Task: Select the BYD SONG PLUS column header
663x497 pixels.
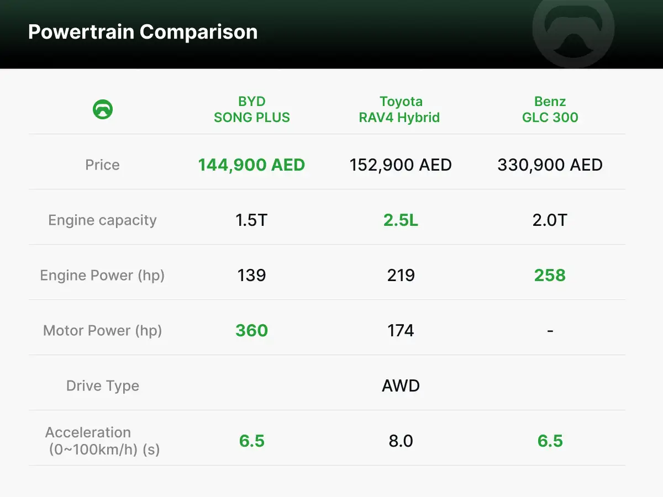Action: pyautogui.click(x=252, y=109)
